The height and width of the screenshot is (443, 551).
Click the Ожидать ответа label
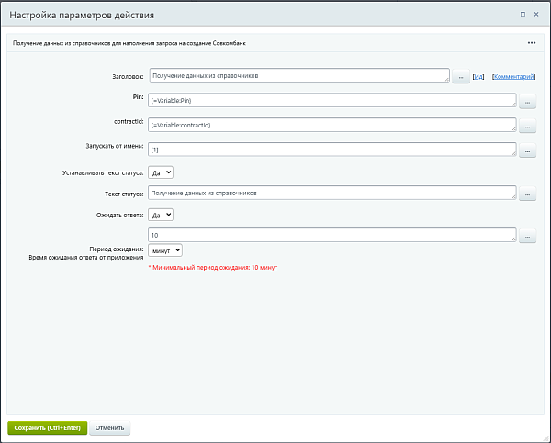tap(119, 215)
